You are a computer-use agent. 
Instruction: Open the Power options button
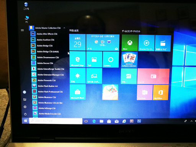tap(25, 114)
